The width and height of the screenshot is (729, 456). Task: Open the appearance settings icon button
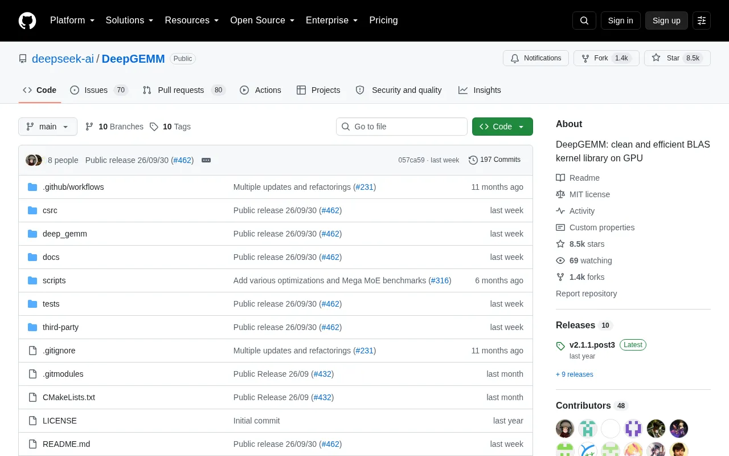pos(702,21)
